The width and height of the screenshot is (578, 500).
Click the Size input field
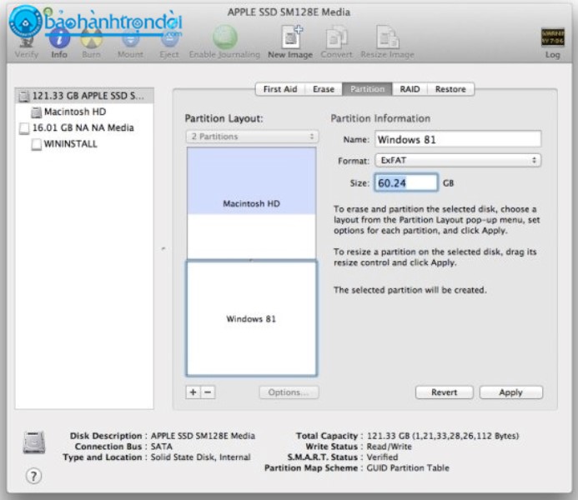(406, 183)
